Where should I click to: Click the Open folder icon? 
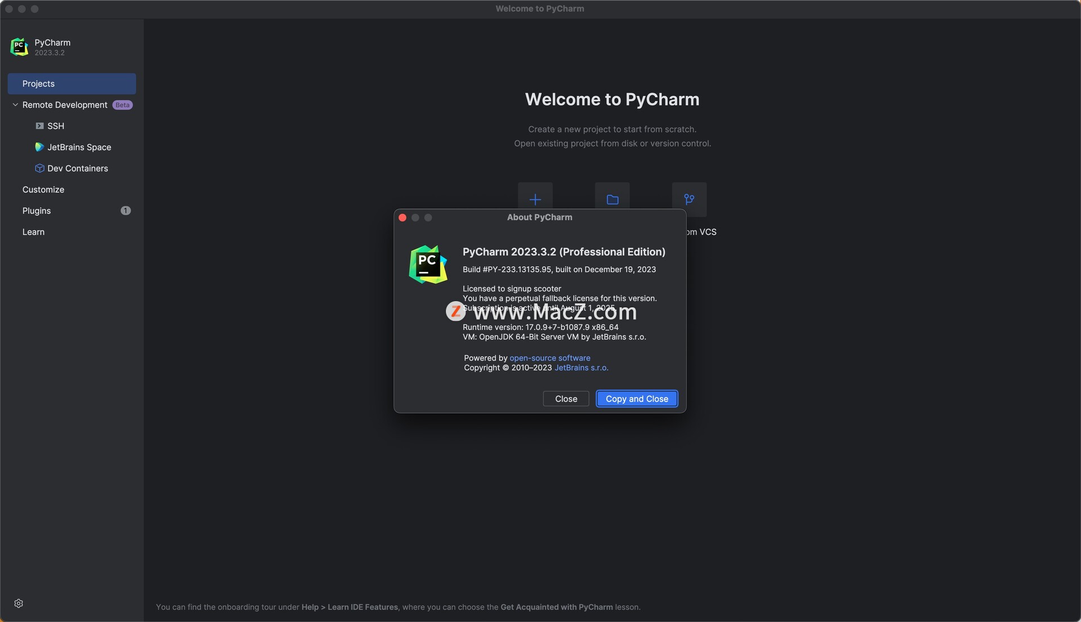(x=613, y=199)
